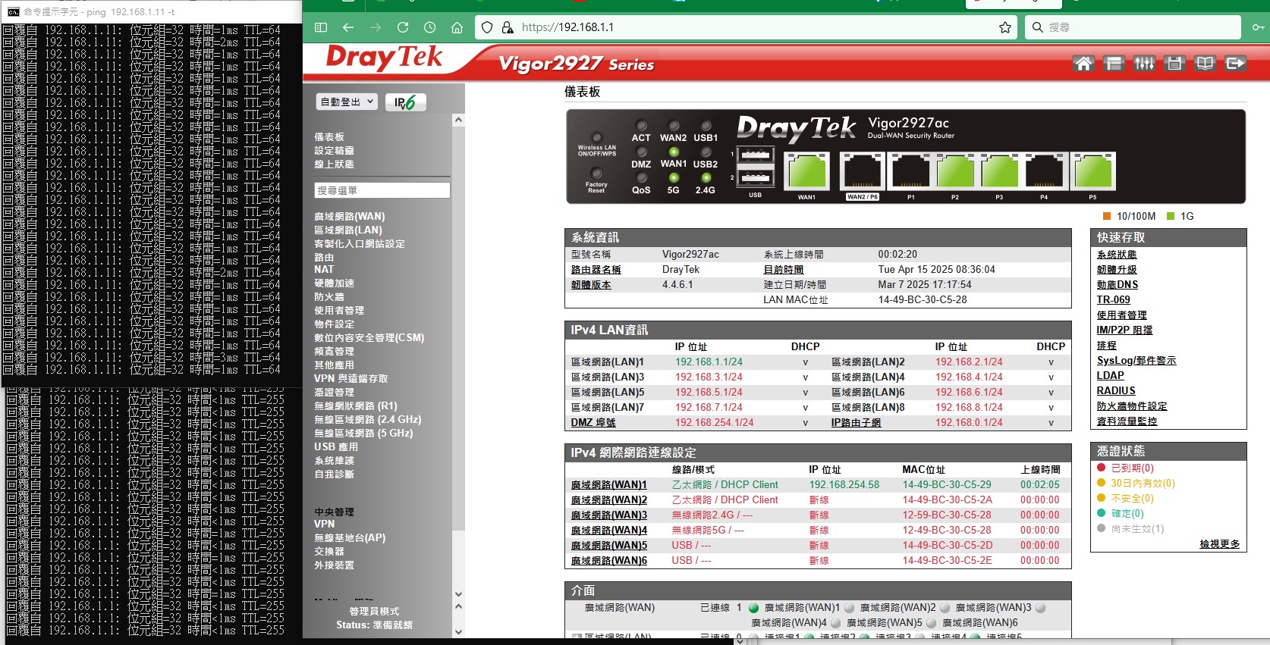
Task: Reload the page with browser refresh icon
Action: tap(403, 27)
